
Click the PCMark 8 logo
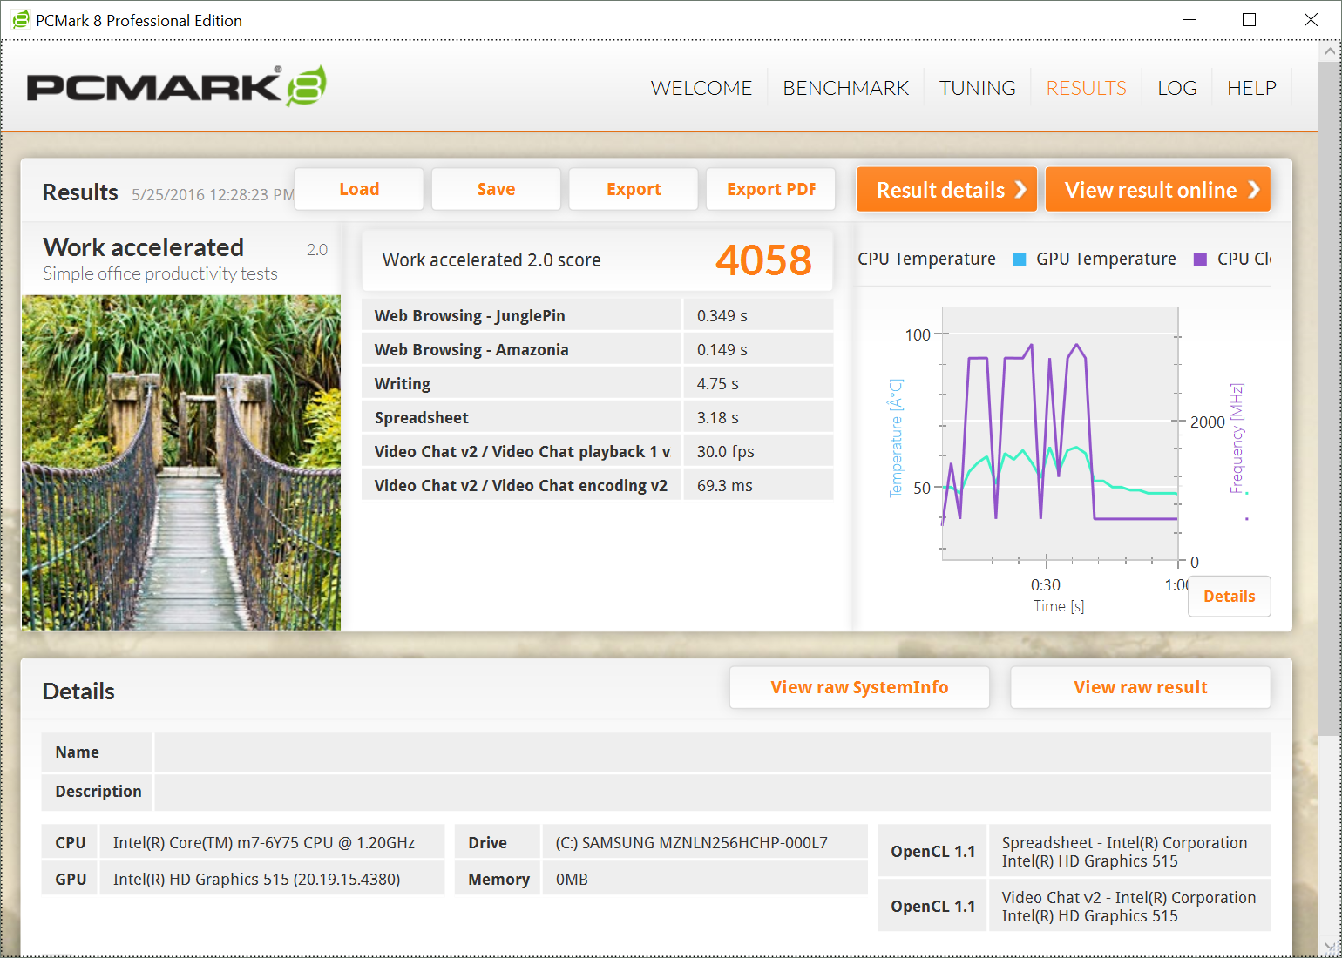(177, 86)
